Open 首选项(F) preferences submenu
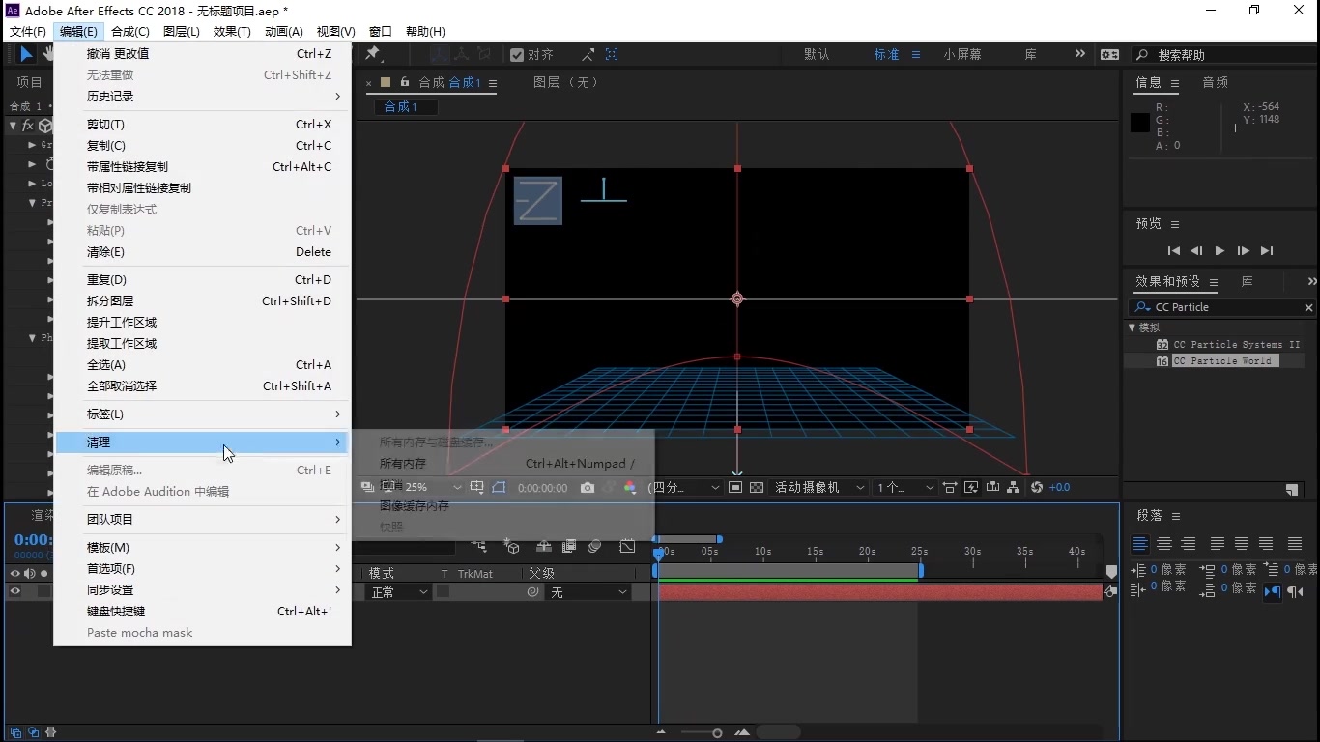This screenshot has height=742, width=1320. [202, 569]
